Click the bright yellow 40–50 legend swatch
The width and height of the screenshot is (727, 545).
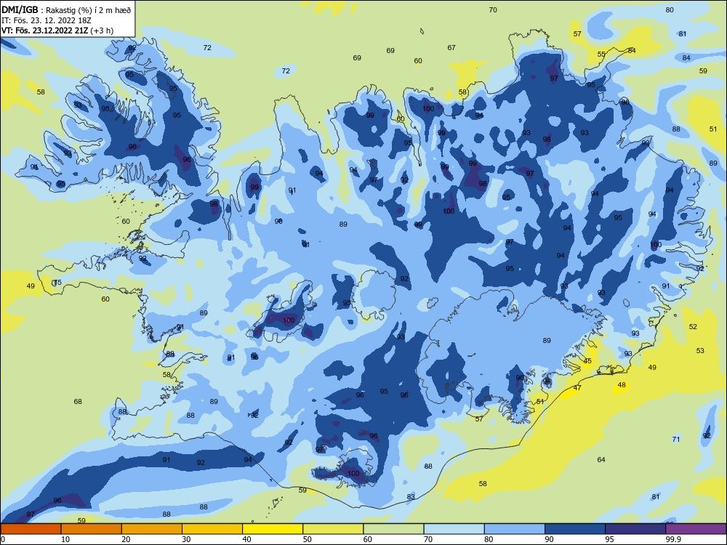[x=273, y=529]
